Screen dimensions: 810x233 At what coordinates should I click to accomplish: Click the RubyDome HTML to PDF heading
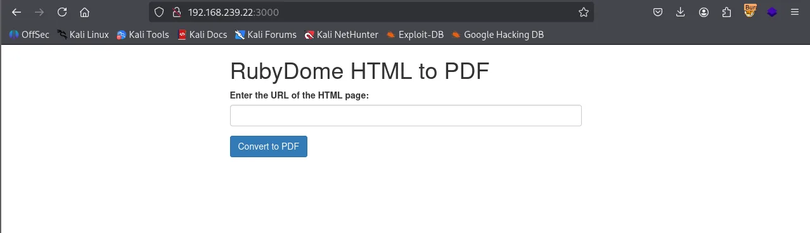click(359, 71)
